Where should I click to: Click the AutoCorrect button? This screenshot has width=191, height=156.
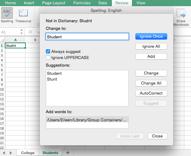pos(151,93)
